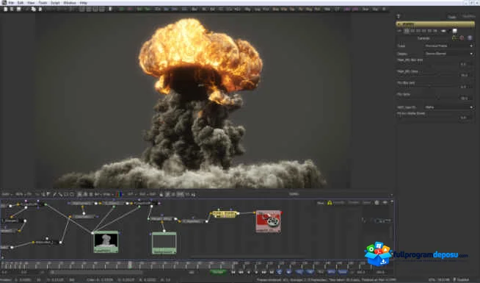Switch to the Tools tab in the control panel
The height and width of the screenshot is (283, 480).
pyautogui.click(x=452, y=17)
